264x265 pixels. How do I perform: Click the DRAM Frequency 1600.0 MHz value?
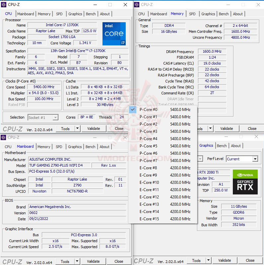click(x=212, y=51)
